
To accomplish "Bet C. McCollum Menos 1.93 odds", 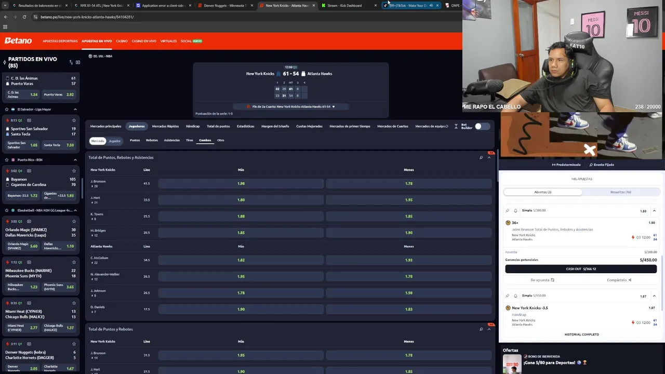I will point(409,260).
